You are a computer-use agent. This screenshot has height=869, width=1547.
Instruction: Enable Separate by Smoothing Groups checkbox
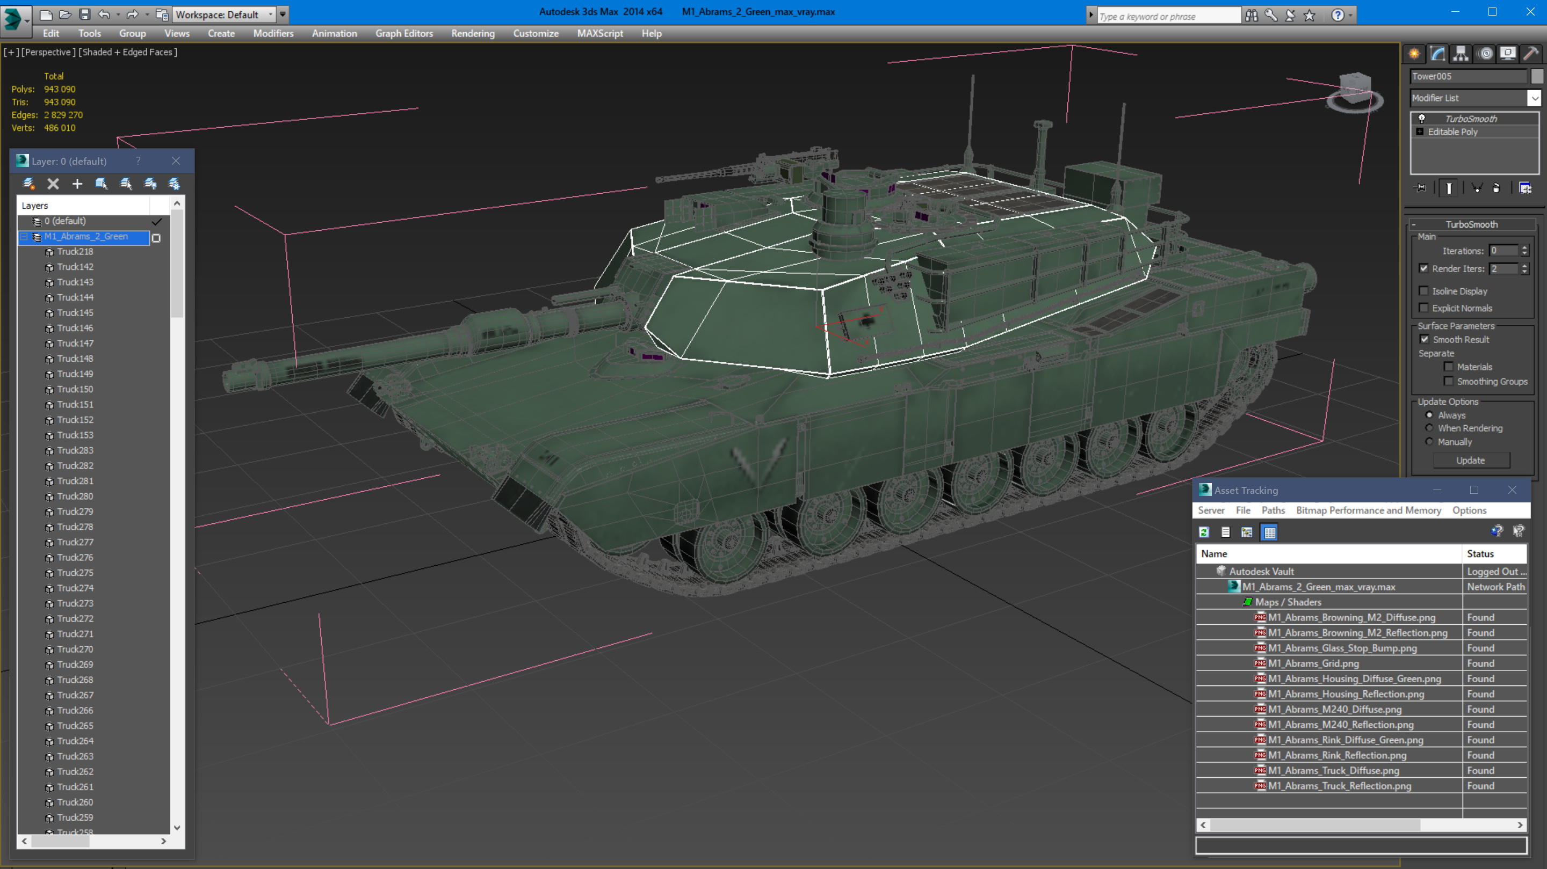(1449, 381)
